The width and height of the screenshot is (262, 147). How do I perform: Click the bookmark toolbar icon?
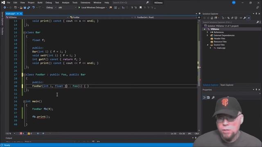pyautogui.click(x=140, y=7)
